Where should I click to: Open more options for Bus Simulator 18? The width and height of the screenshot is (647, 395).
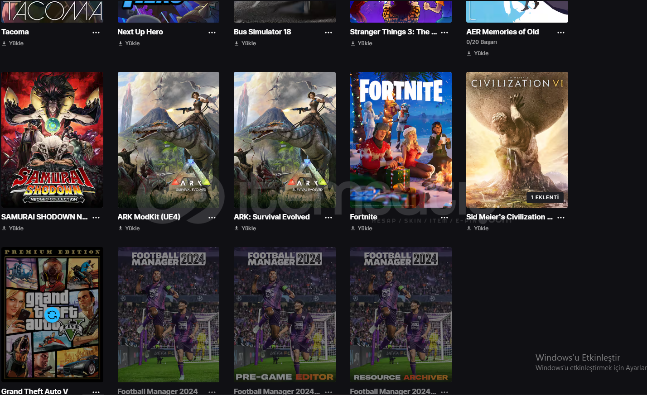pos(328,33)
